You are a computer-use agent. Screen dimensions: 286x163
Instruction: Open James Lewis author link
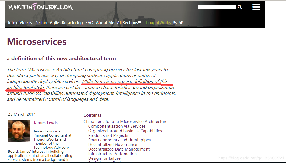(45, 123)
